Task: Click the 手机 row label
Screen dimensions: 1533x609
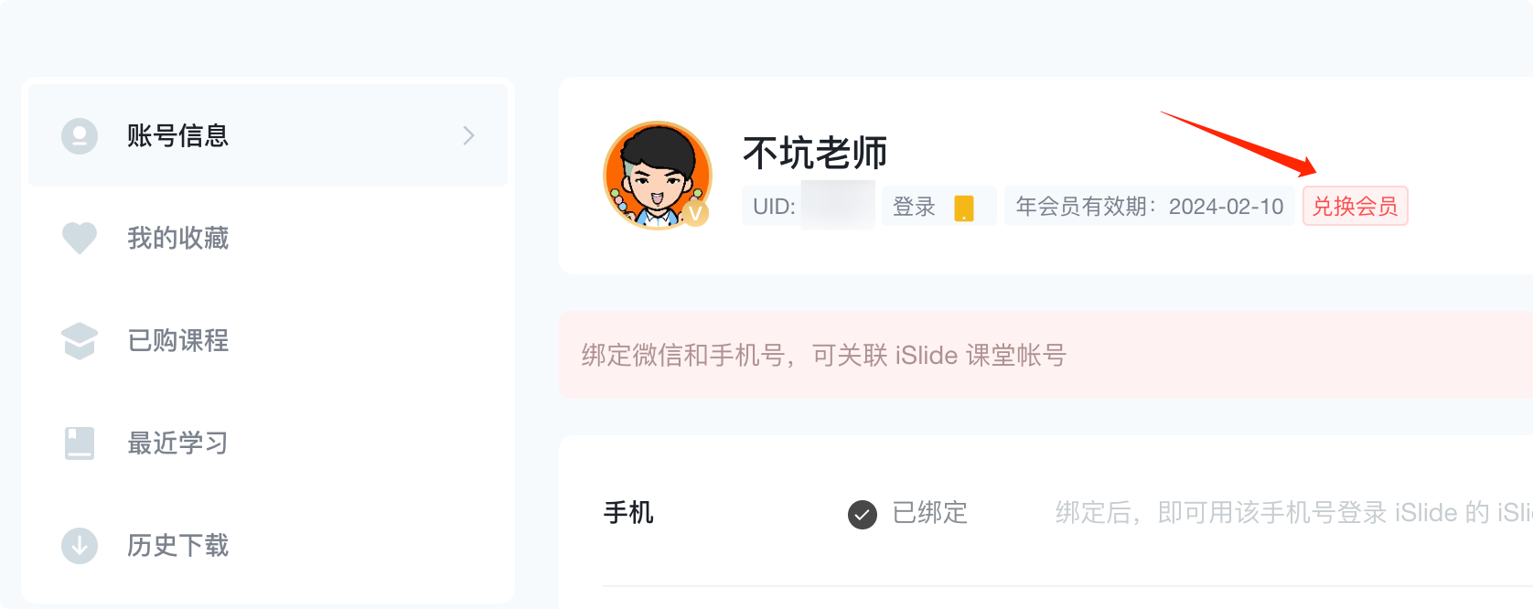Action: (628, 513)
